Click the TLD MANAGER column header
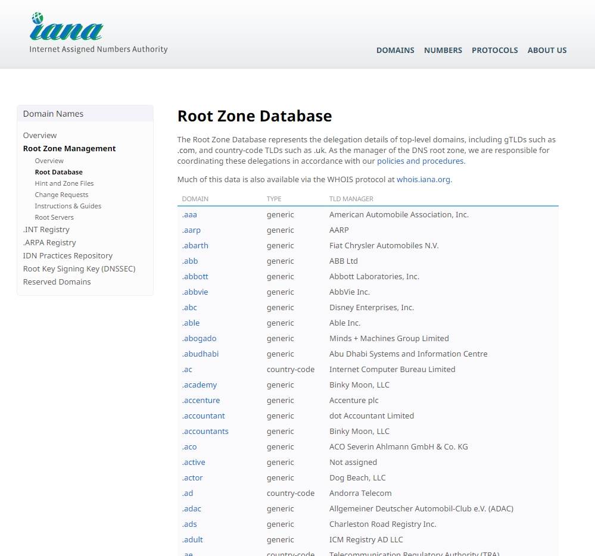This screenshot has height=556, width=595. 351,199
